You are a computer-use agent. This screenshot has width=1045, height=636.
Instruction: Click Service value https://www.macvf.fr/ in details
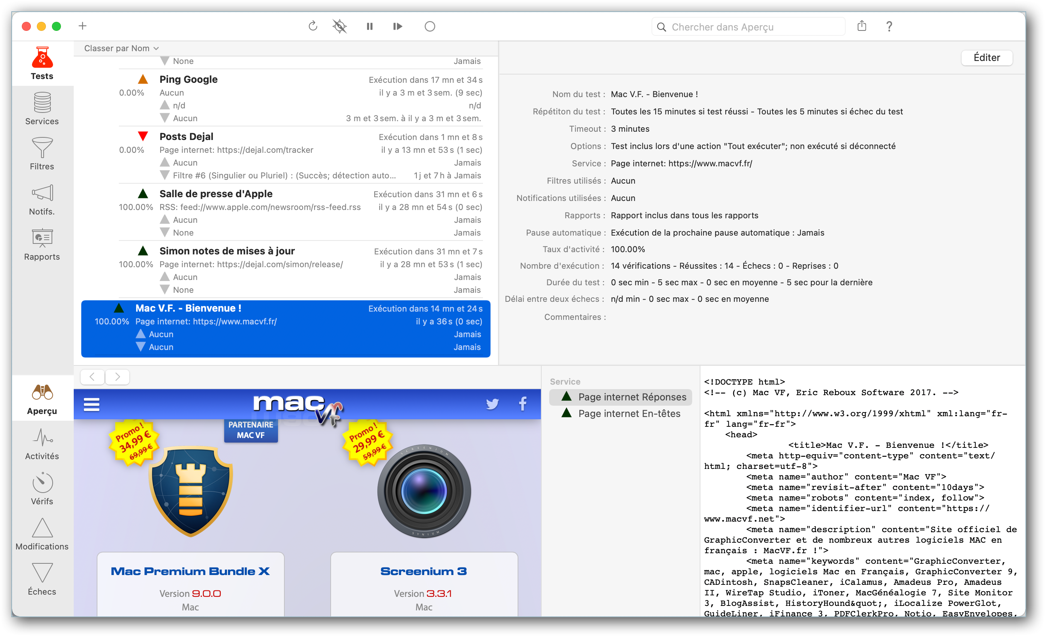682,163
